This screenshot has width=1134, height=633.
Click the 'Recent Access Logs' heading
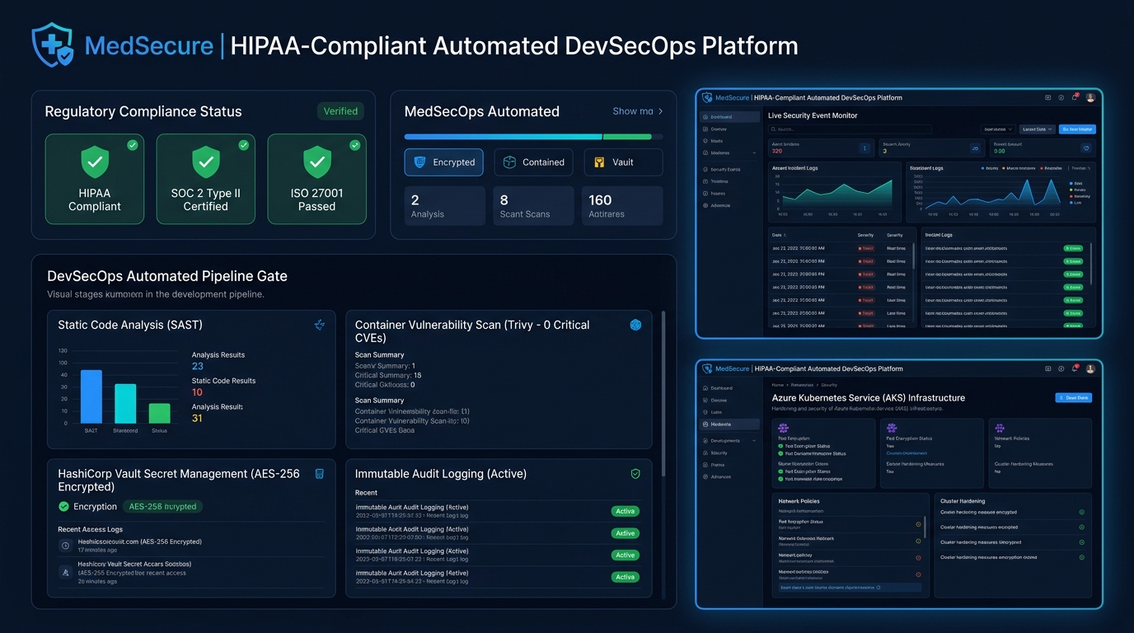[90, 529]
